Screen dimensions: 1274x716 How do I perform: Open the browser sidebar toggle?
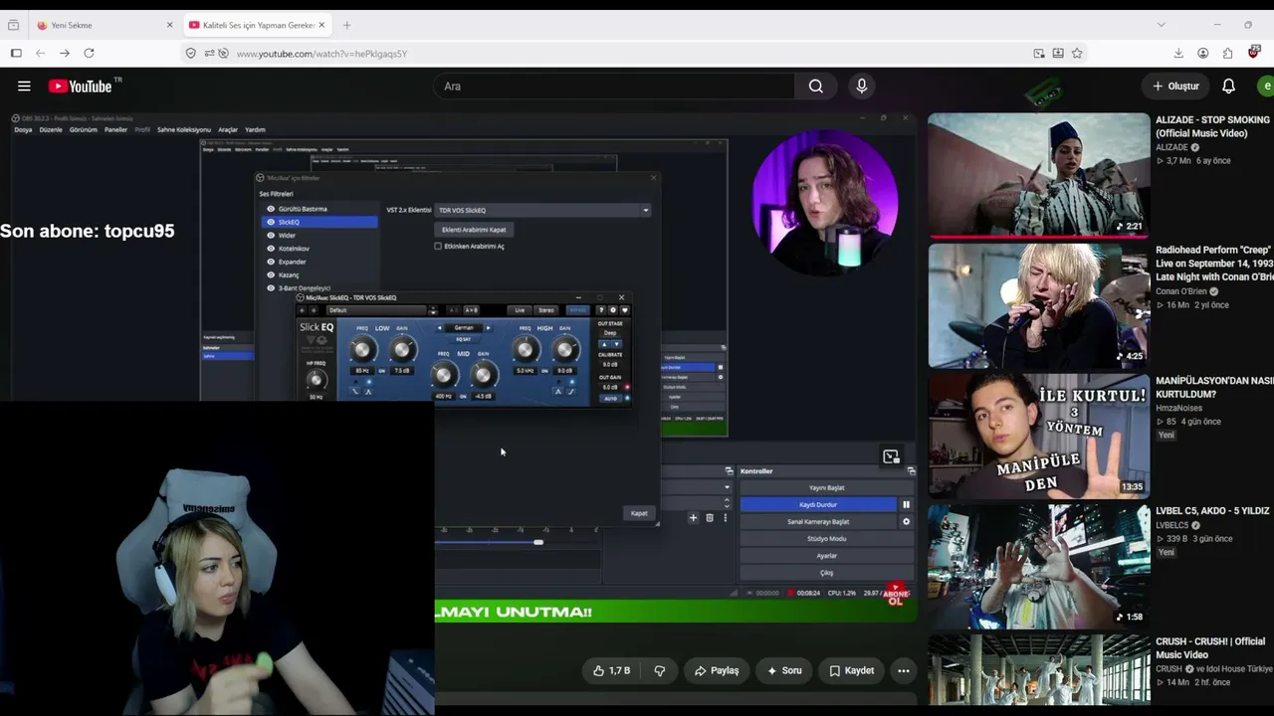point(16,54)
